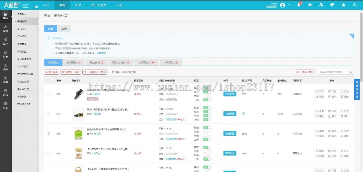Click the 查看 button for product 902
Screen dimensions: 363x172
[319, 111]
